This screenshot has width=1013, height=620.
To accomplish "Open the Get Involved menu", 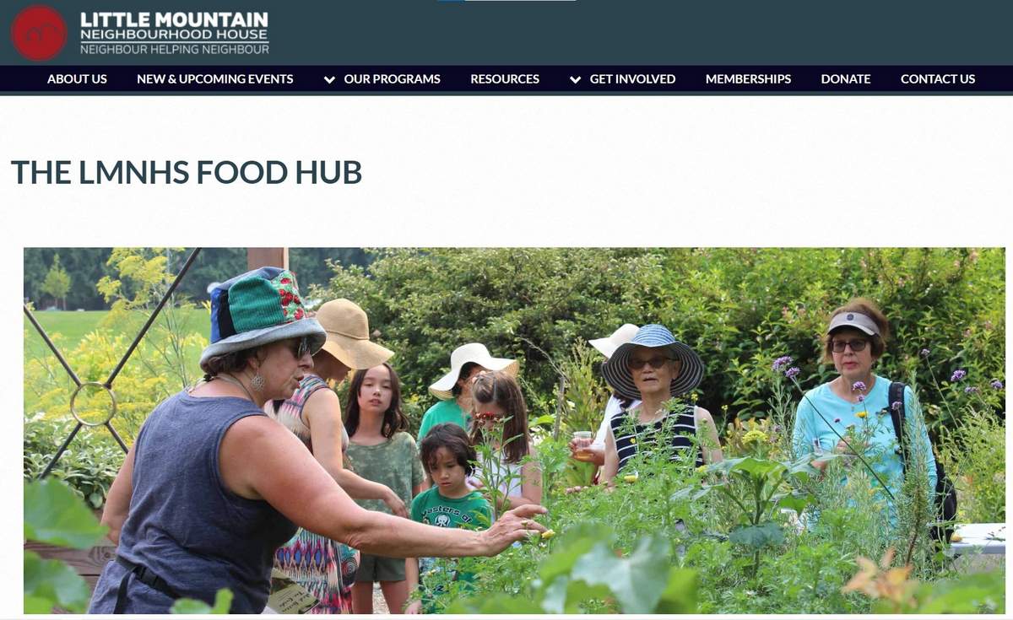I will (x=632, y=78).
